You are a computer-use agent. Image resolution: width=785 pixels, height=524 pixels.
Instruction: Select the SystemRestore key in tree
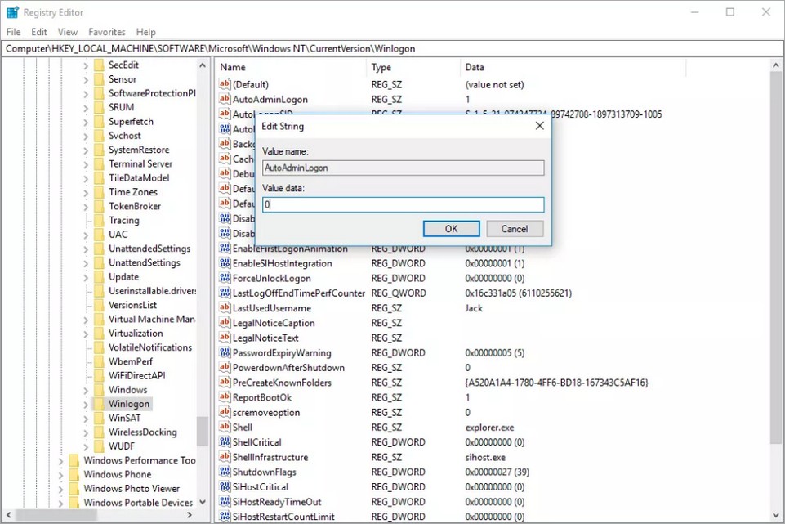pos(139,150)
